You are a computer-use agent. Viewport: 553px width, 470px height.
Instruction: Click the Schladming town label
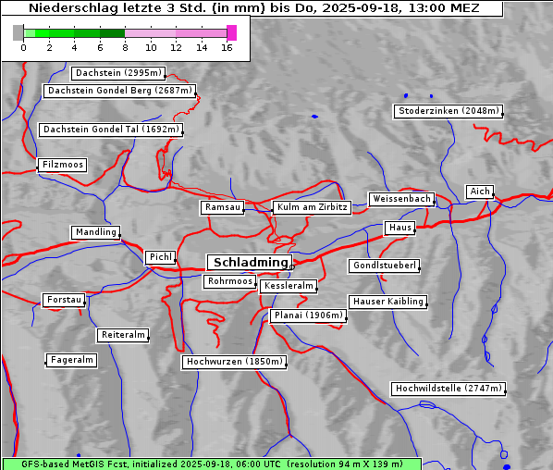[250, 263]
